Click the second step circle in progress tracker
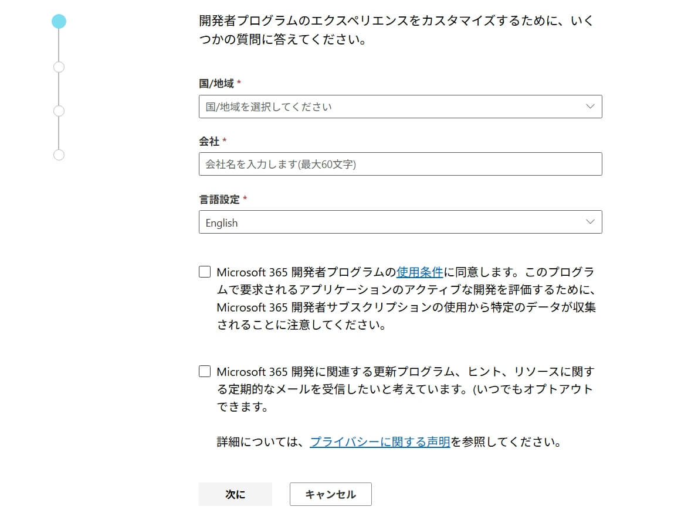Screen dimensions: 688x510 point(59,67)
